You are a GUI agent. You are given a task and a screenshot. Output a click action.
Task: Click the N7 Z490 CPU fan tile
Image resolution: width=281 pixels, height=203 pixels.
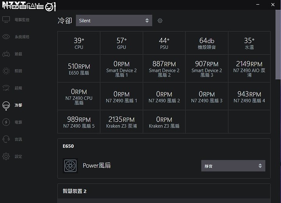click(79, 96)
